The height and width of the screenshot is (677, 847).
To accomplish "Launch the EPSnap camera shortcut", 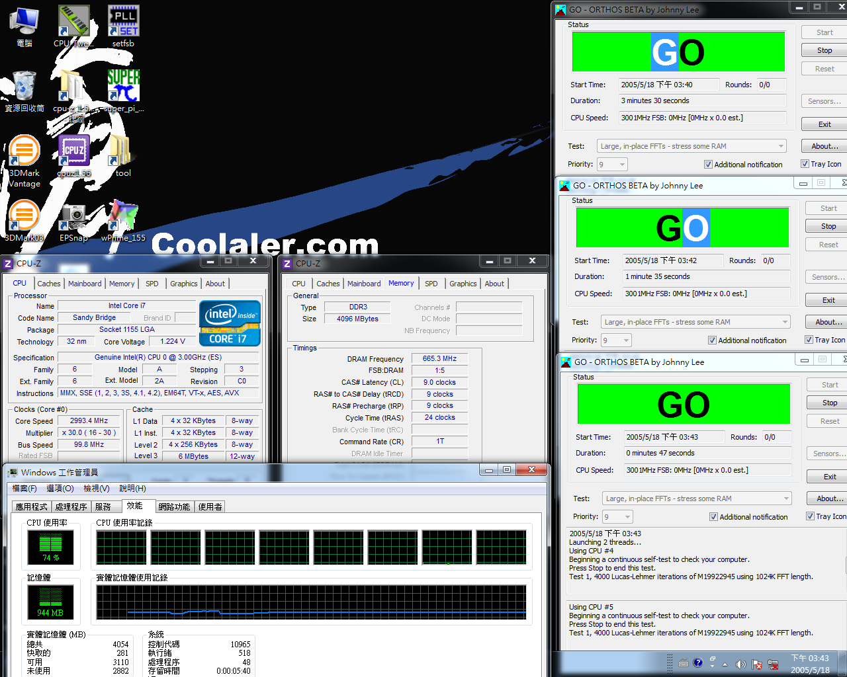I will click(73, 221).
